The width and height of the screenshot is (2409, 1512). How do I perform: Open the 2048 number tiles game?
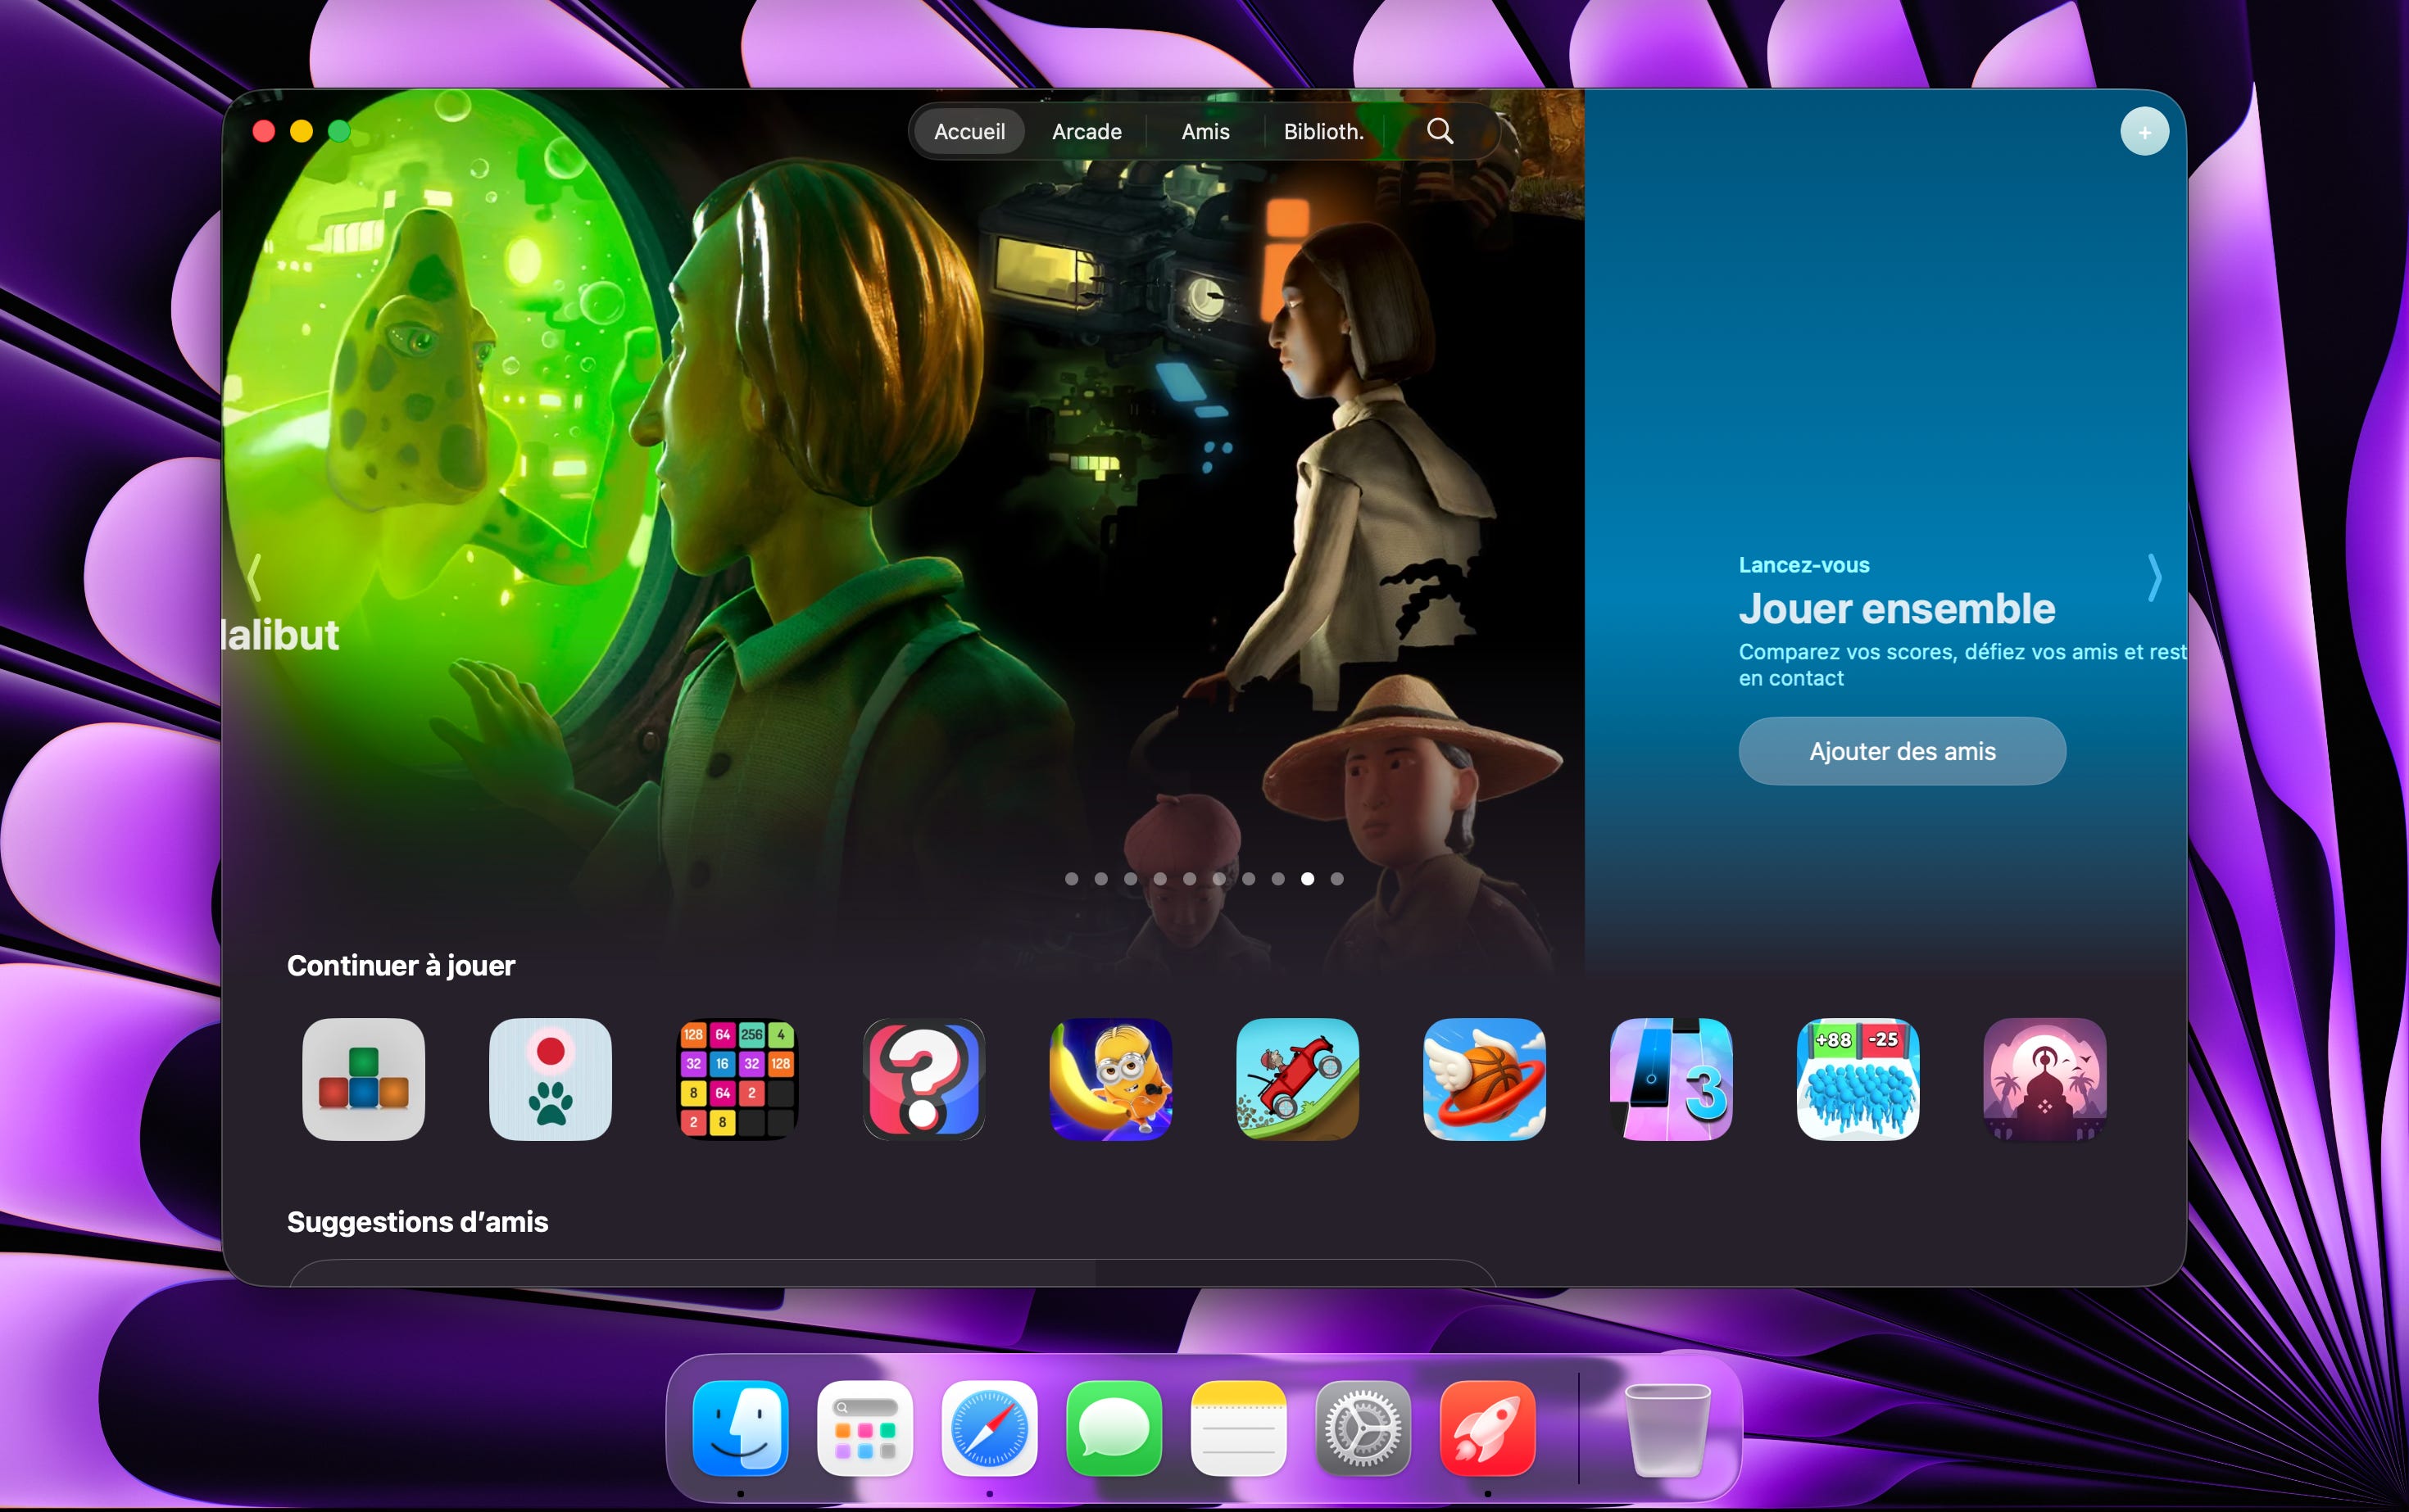click(x=737, y=1079)
